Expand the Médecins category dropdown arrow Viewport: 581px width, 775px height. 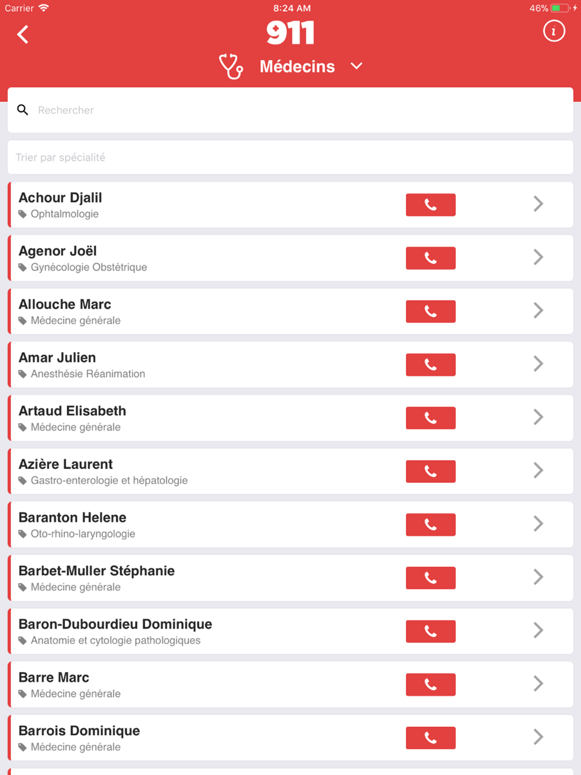pyautogui.click(x=357, y=66)
